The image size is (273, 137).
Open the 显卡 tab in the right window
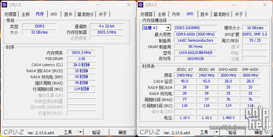coord(204,14)
